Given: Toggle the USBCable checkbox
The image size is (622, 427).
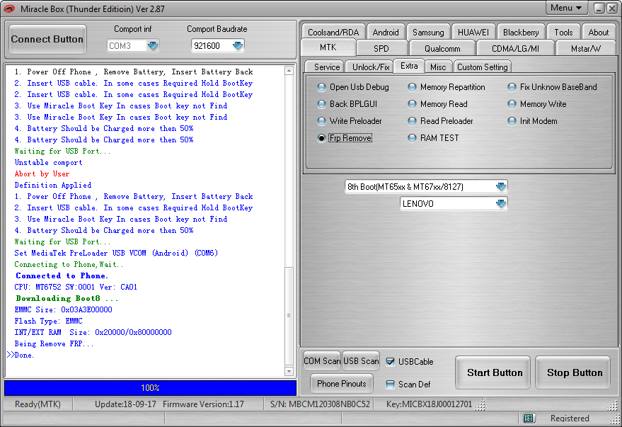Looking at the screenshot, I should 391,362.
